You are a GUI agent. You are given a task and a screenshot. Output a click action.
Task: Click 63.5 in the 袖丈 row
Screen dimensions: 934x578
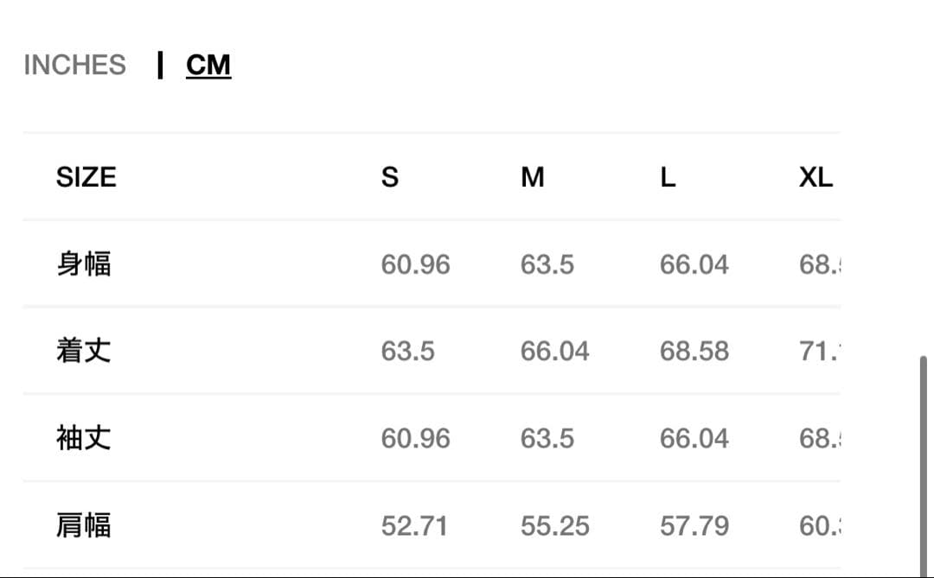coord(547,438)
